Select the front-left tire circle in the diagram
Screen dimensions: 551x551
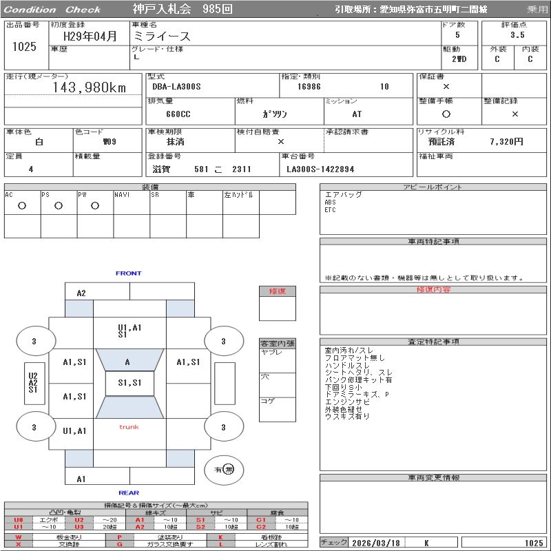point(34,340)
